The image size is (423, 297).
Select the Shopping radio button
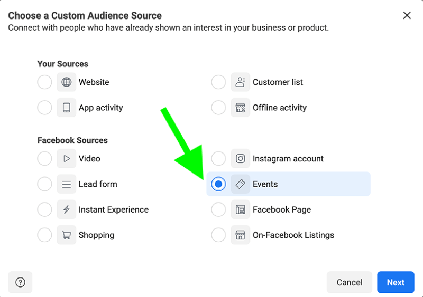pos(44,235)
